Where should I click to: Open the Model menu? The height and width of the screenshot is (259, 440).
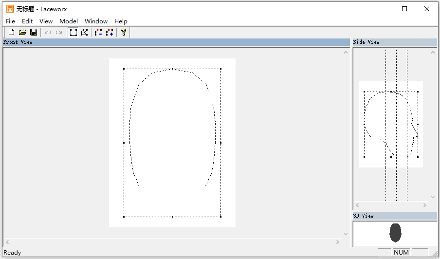point(69,21)
